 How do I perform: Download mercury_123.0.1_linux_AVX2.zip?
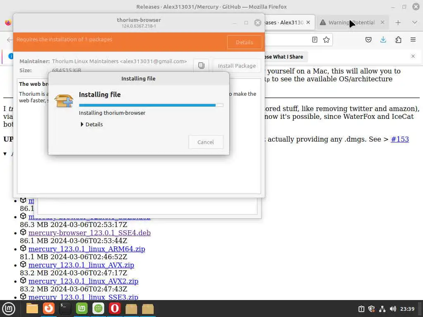[x=83, y=281]
